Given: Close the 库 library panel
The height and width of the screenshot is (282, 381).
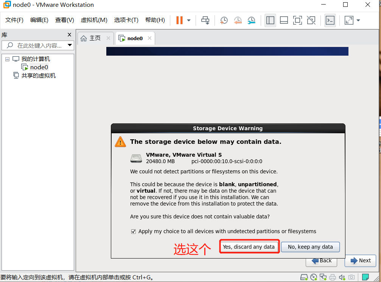Looking at the screenshot, I should tap(70, 35).
